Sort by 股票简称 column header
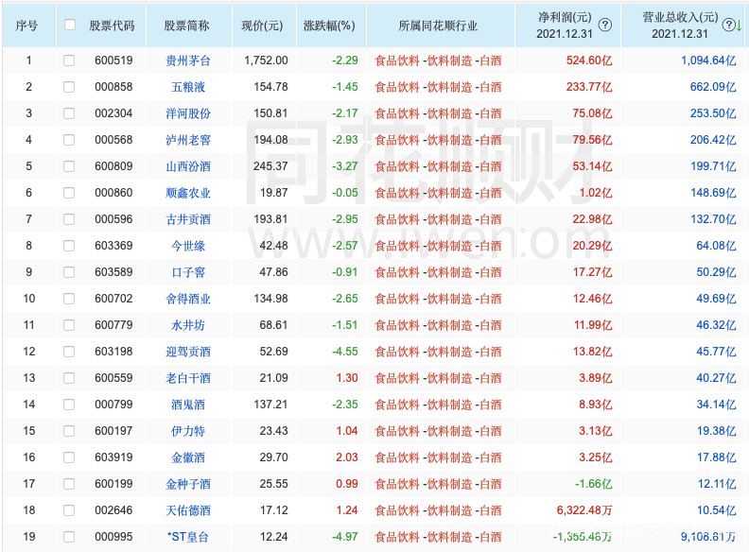Image resolution: width=749 pixels, height=552 pixels. click(x=186, y=26)
